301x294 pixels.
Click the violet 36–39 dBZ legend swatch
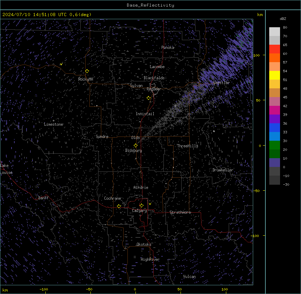tap(274, 119)
